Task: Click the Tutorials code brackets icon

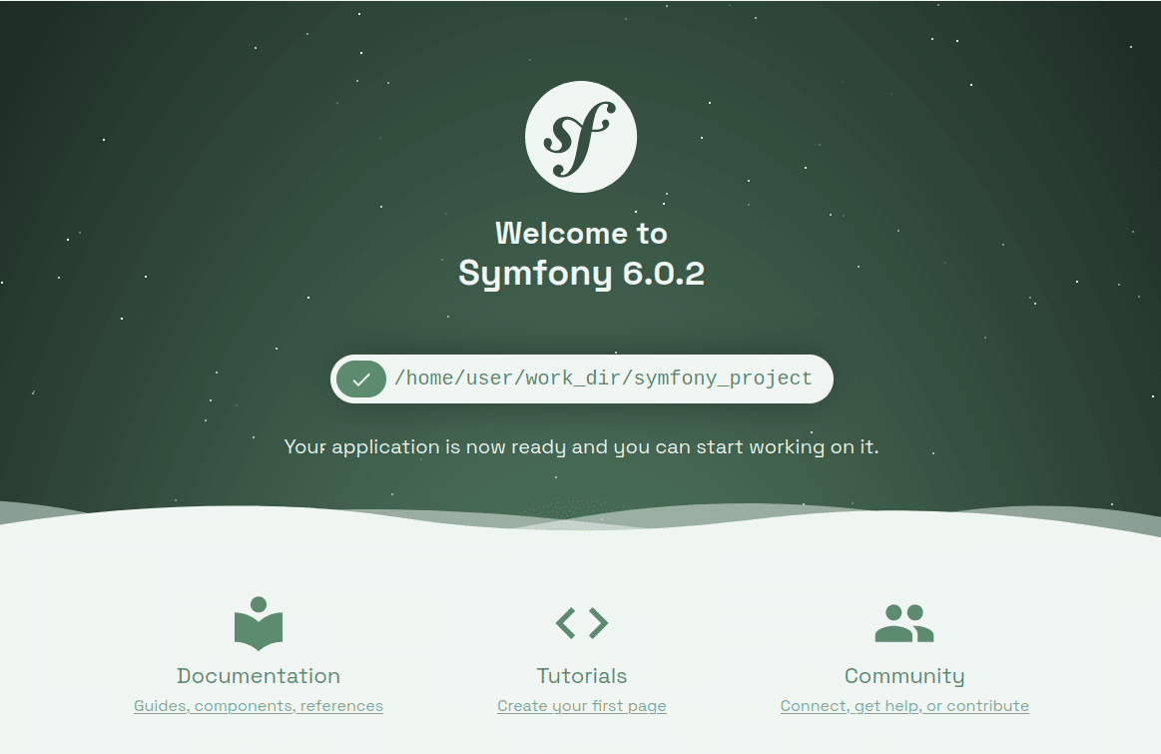Action: pyautogui.click(x=582, y=623)
